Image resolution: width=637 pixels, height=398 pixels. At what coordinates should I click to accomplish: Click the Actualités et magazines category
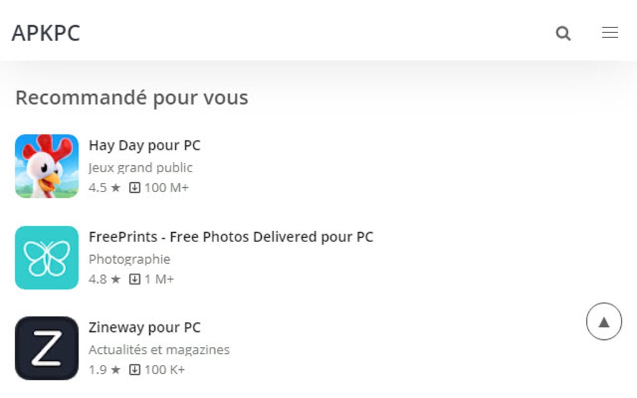(x=159, y=350)
